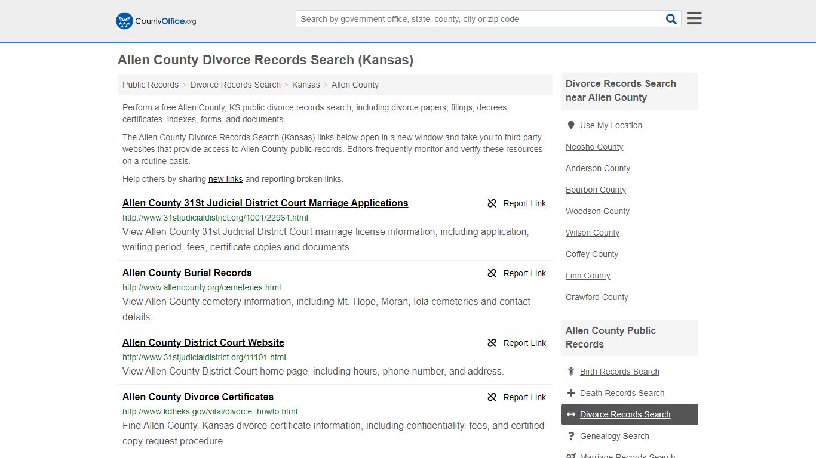This screenshot has height=458, width=816.
Task: Click the Divorce Records Search arrows icon
Action: coord(571,414)
